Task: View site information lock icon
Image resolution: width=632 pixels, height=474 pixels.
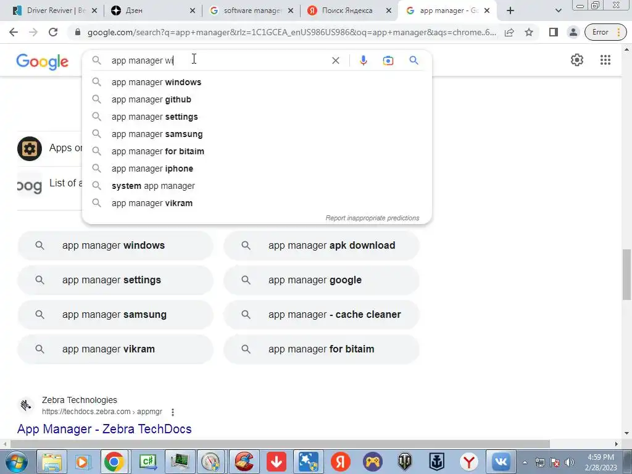Action: click(x=78, y=32)
